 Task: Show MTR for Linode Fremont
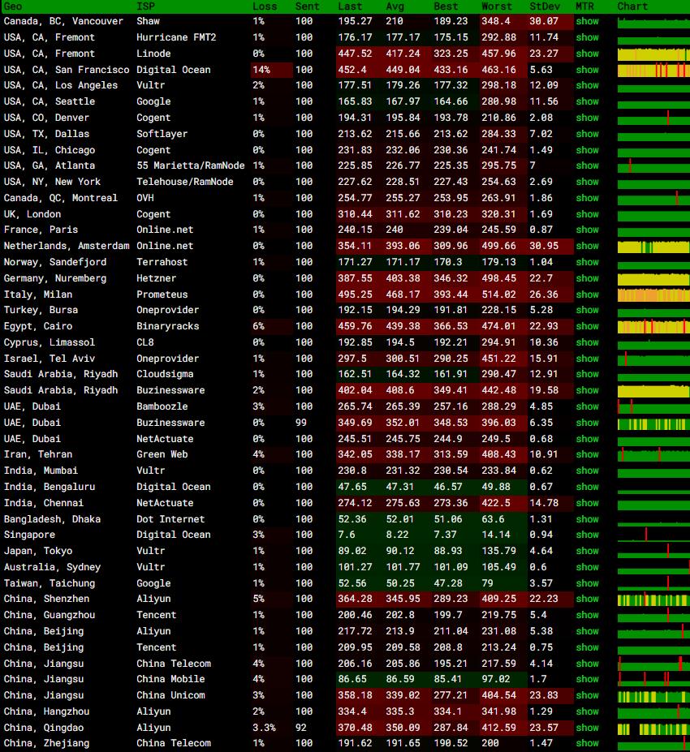[x=588, y=54]
